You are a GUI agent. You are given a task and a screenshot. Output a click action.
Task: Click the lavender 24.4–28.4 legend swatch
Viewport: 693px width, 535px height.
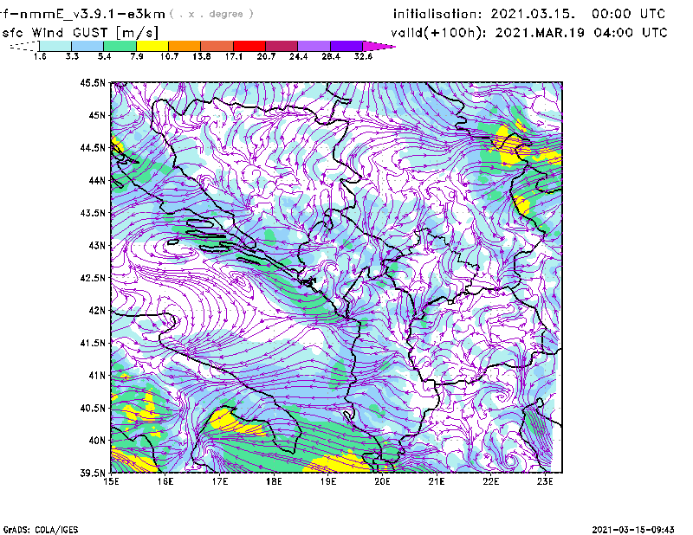pos(314,46)
